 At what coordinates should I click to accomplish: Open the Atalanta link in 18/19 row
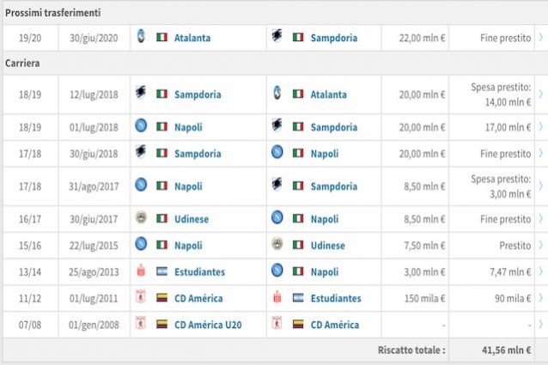pyautogui.click(x=328, y=94)
